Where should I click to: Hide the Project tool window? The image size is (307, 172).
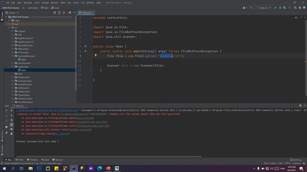pyautogui.click(x=75, y=13)
